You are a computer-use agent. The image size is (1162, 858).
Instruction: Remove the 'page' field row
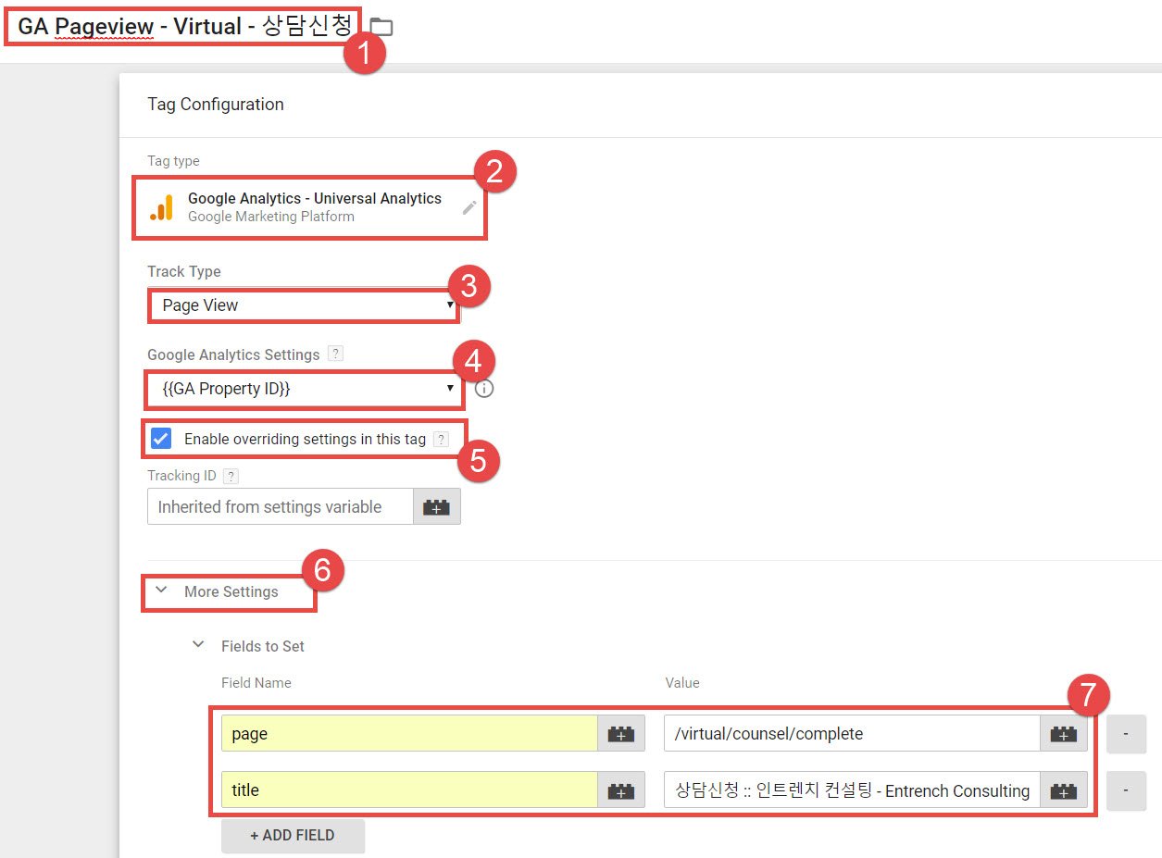(1126, 733)
